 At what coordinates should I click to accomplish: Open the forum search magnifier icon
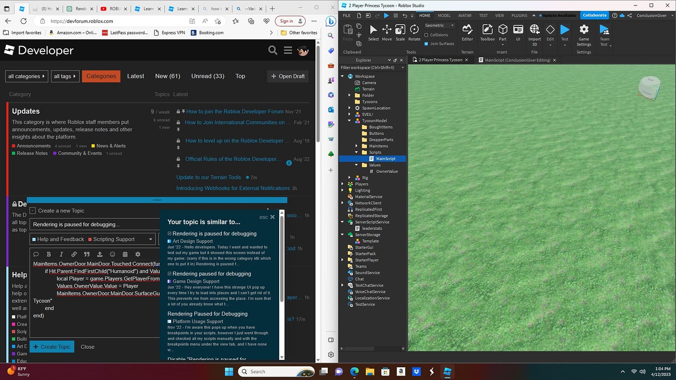(273, 50)
